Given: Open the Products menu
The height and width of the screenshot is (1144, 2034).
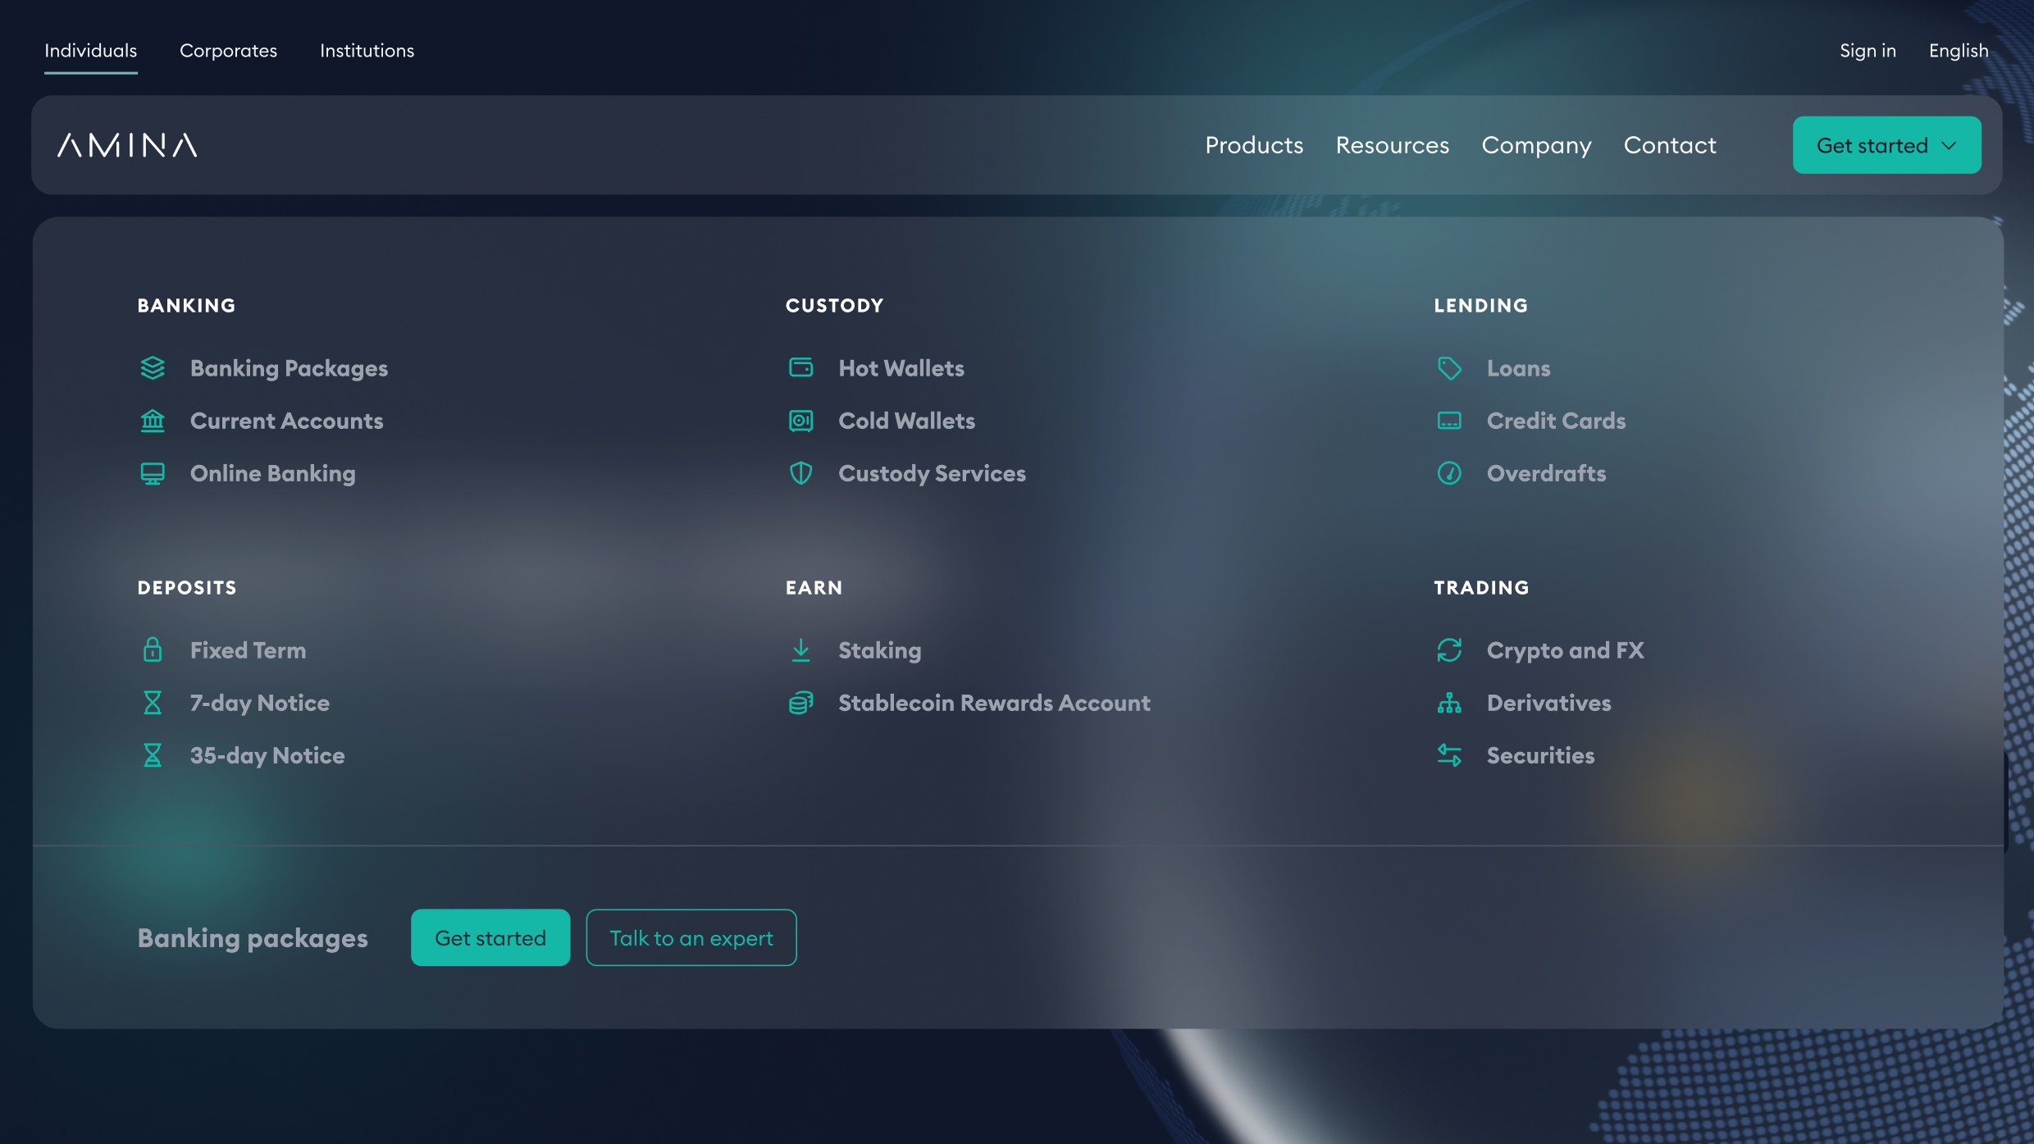Looking at the screenshot, I should [1254, 145].
